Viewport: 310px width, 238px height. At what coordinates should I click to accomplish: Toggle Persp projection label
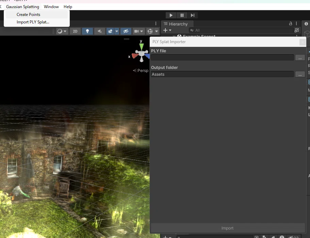141,71
